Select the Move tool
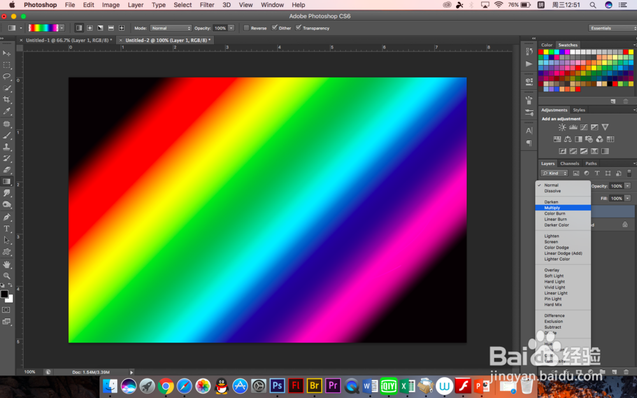This screenshot has height=398, width=637. (x=6, y=53)
